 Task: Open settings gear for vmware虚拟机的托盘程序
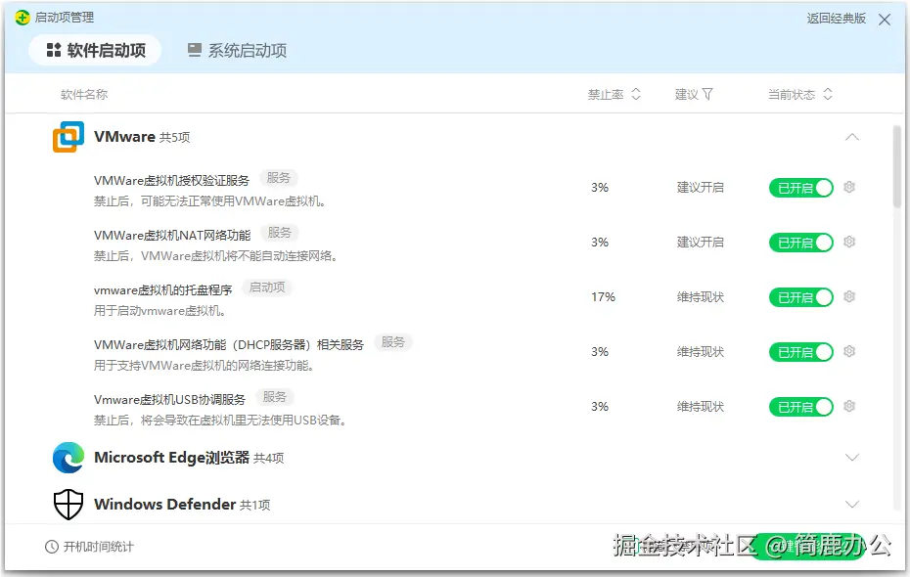point(849,297)
